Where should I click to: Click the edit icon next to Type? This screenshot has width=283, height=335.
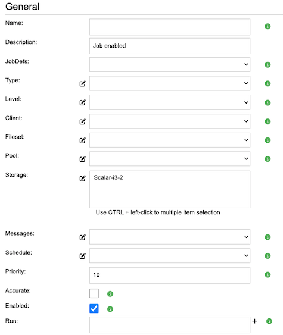[x=83, y=83]
